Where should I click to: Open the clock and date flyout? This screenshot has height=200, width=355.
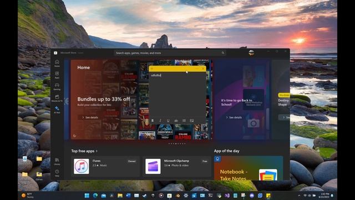click(x=323, y=196)
